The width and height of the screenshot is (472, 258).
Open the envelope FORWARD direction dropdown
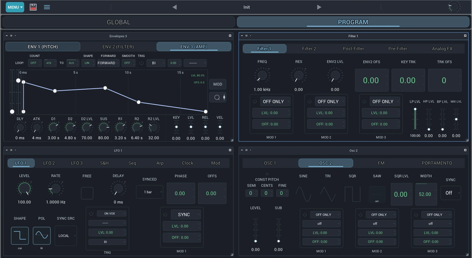click(x=108, y=63)
